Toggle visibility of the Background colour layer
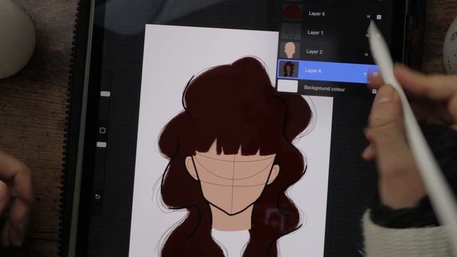 click(374, 91)
